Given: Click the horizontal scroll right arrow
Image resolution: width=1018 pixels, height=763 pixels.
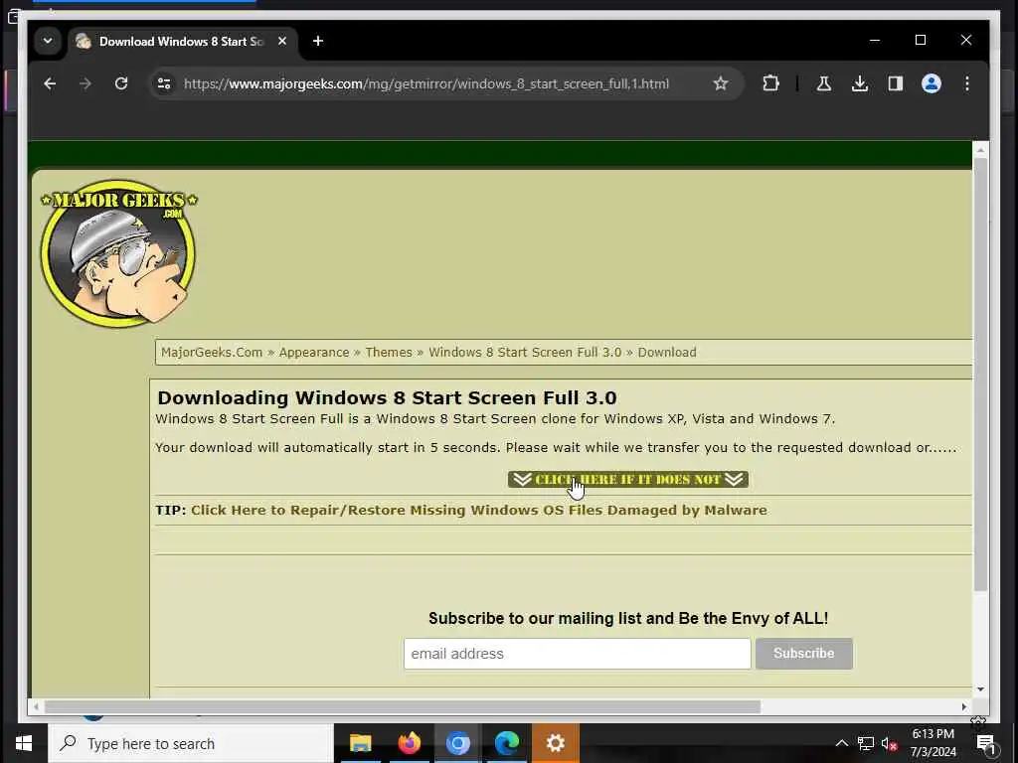Looking at the screenshot, I should (x=964, y=706).
